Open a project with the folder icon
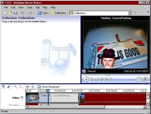 [10, 13]
